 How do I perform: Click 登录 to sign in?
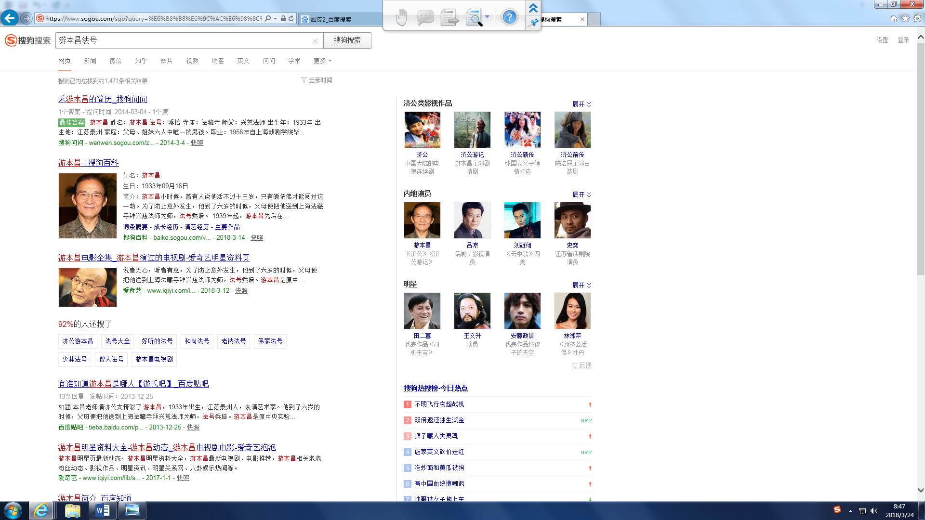903,40
